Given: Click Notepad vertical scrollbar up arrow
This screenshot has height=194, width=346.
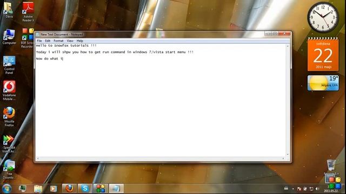Looking at the screenshot, I should pyautogui.click(x=287, y=46).
